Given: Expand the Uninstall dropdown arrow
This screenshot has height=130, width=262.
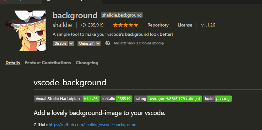Looking at the screenshot, I should (x=98, y=43).
